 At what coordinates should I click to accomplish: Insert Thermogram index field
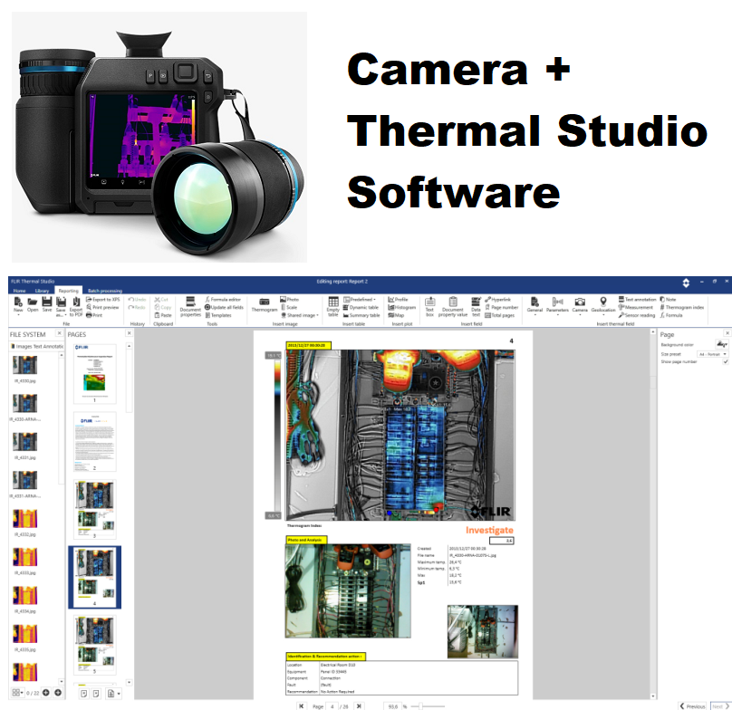682,307
